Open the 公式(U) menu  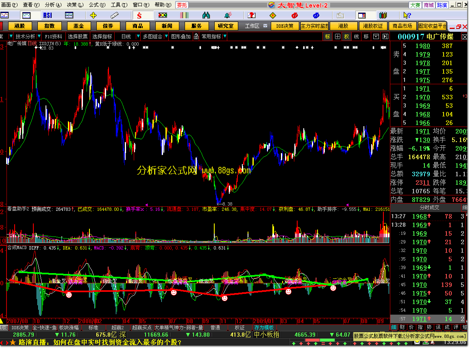[97, 5]
